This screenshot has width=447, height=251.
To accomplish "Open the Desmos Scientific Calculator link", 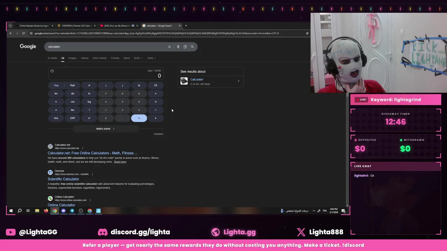I will click(63, 179).
